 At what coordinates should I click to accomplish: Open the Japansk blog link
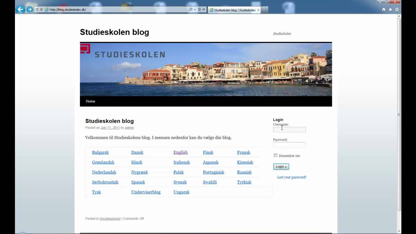(211, 162)
